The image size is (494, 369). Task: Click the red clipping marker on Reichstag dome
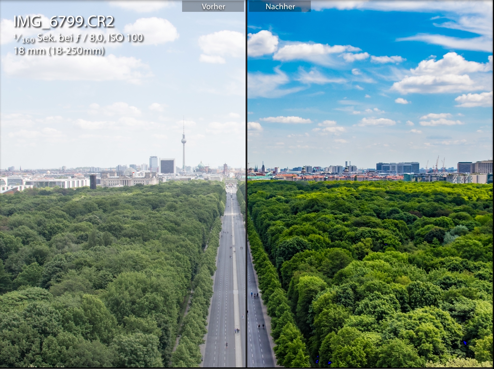[x=133, y=173]
